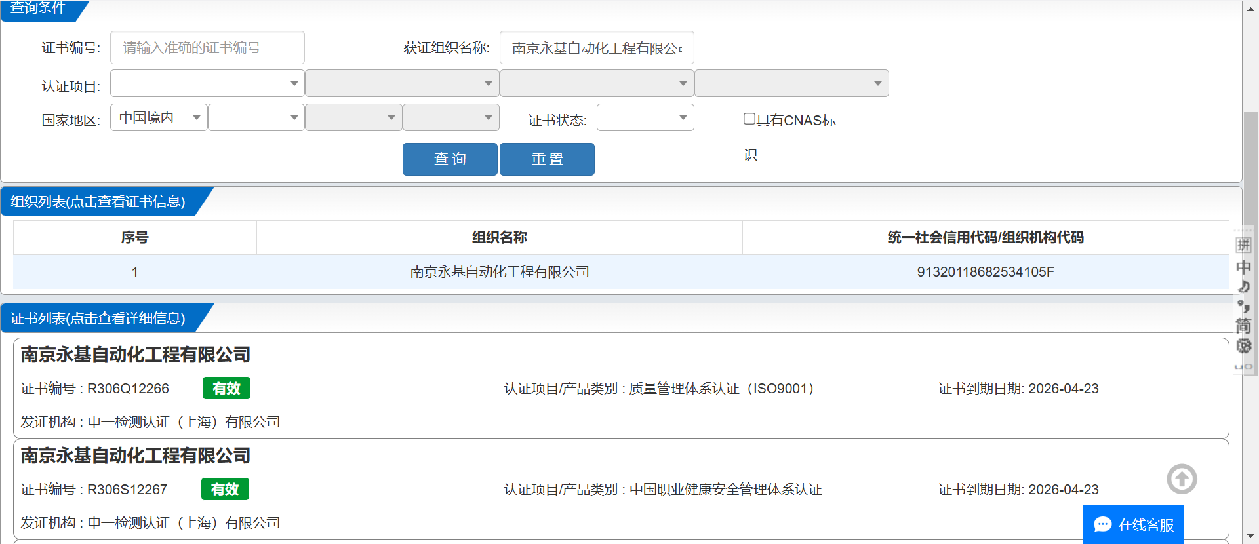Click the 有效 badge for R306S12267
The width and height of the screenshot is (1259, 544).
(225, 490)
